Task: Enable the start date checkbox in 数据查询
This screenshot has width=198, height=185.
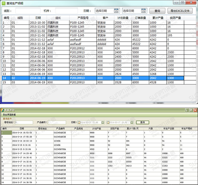Action: tap(79, 122)
